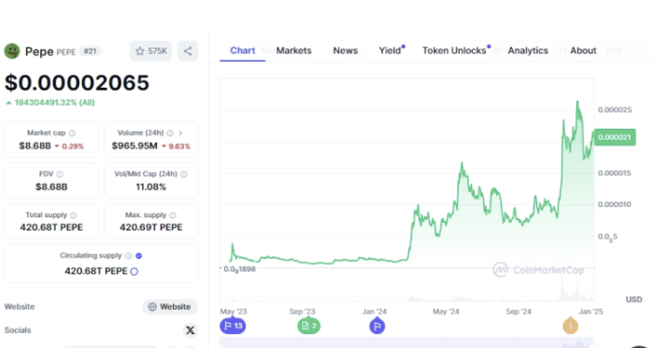Open FDV info icon
This screenshot has width=653, height=348.
click(x=60, y=174)
